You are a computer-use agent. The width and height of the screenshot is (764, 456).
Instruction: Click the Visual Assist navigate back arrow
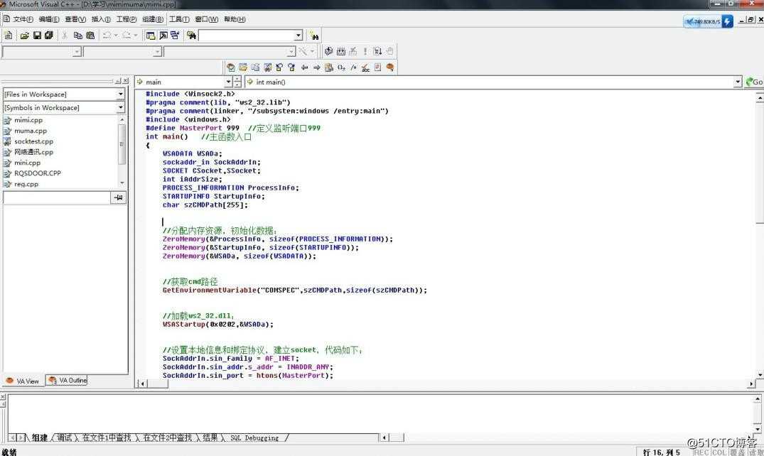pos(304,67)
